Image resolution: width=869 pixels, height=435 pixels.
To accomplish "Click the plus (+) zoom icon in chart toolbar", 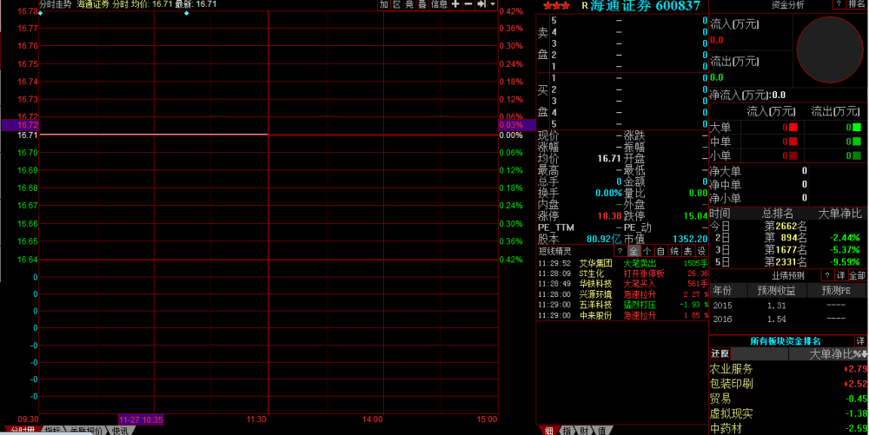I will (455, 4).
